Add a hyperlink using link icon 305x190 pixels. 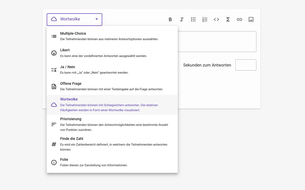pyautogui.click(x=239, y=20)
